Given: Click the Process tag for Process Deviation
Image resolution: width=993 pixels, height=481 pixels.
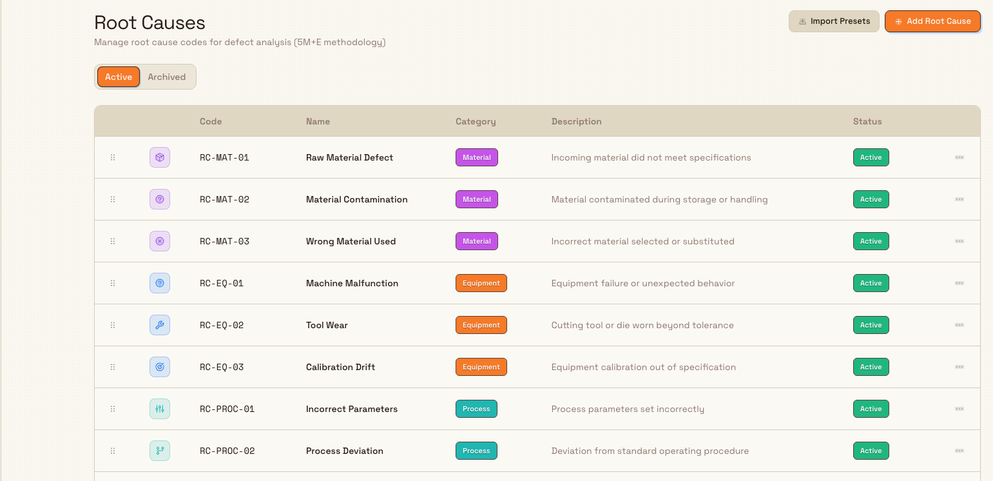Looking at the screenshot, I should (476, 451).
